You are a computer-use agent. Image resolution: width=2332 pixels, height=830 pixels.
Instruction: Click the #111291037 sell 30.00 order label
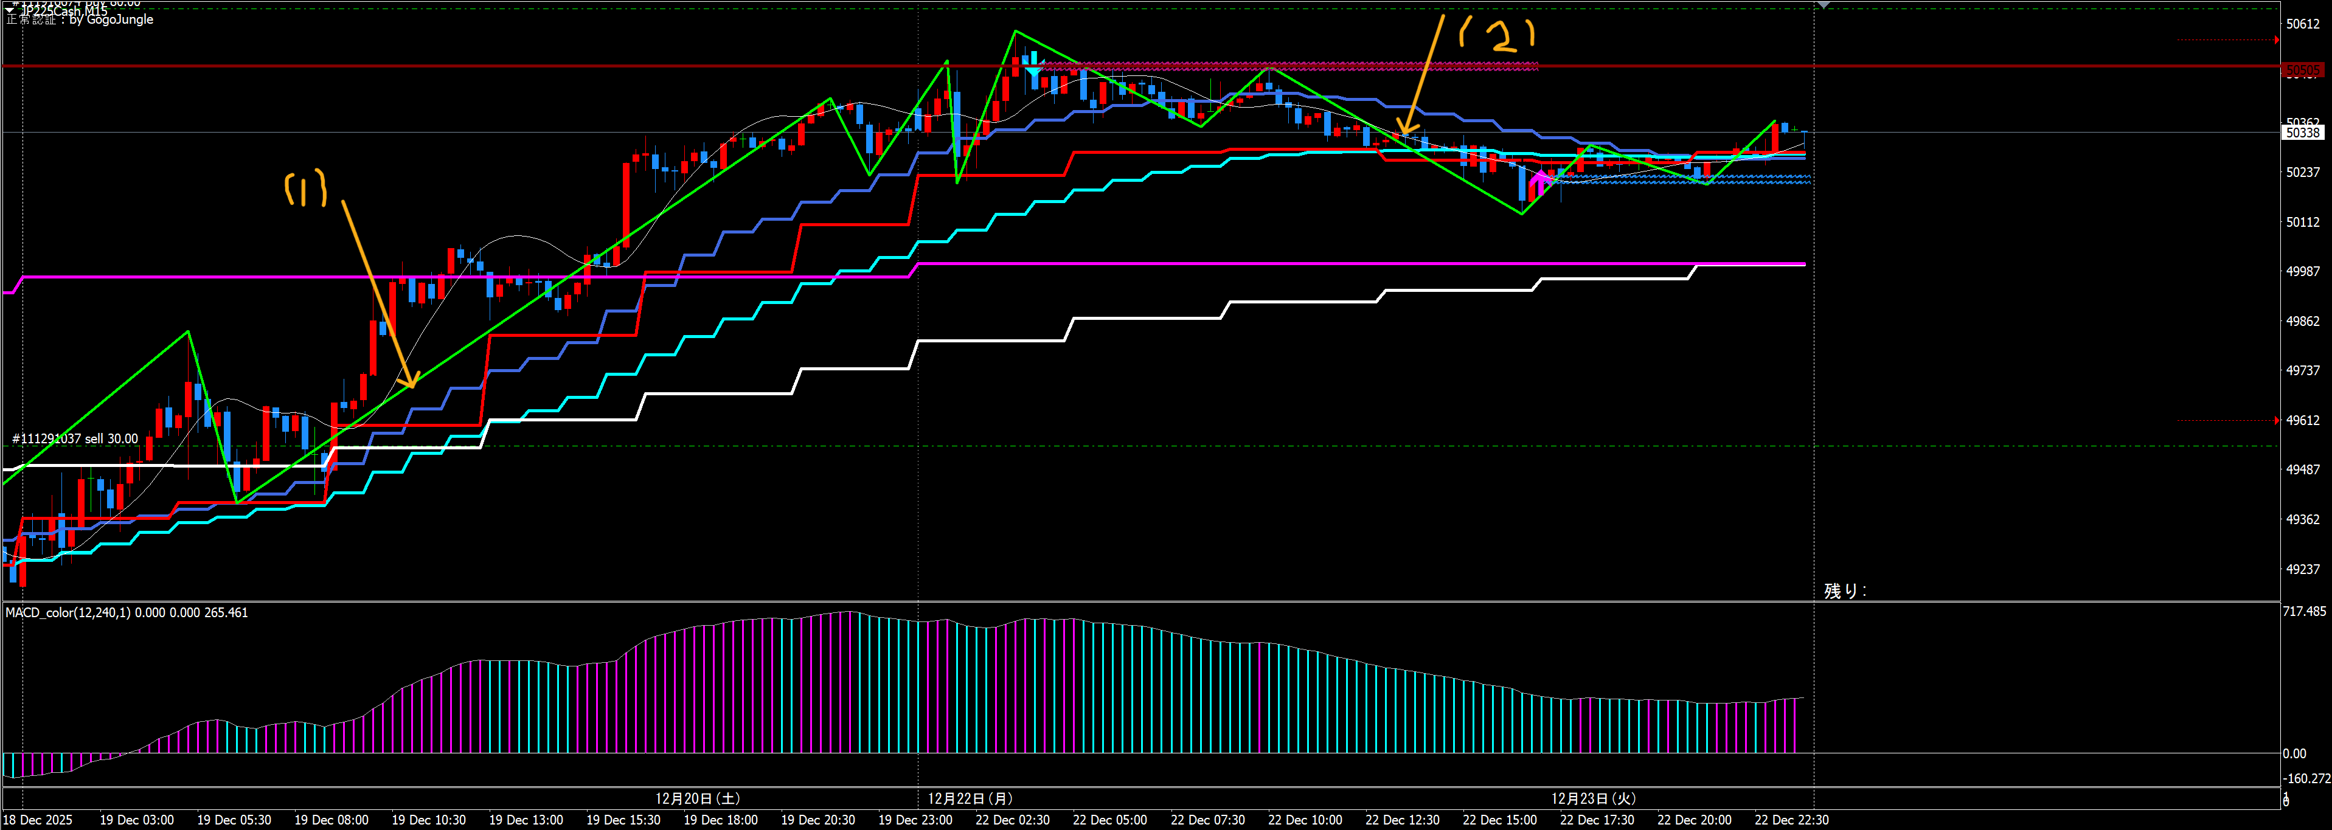(x=75, y=439)
